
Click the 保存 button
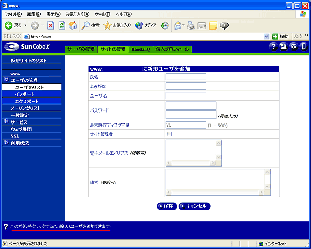pos(166,206)
